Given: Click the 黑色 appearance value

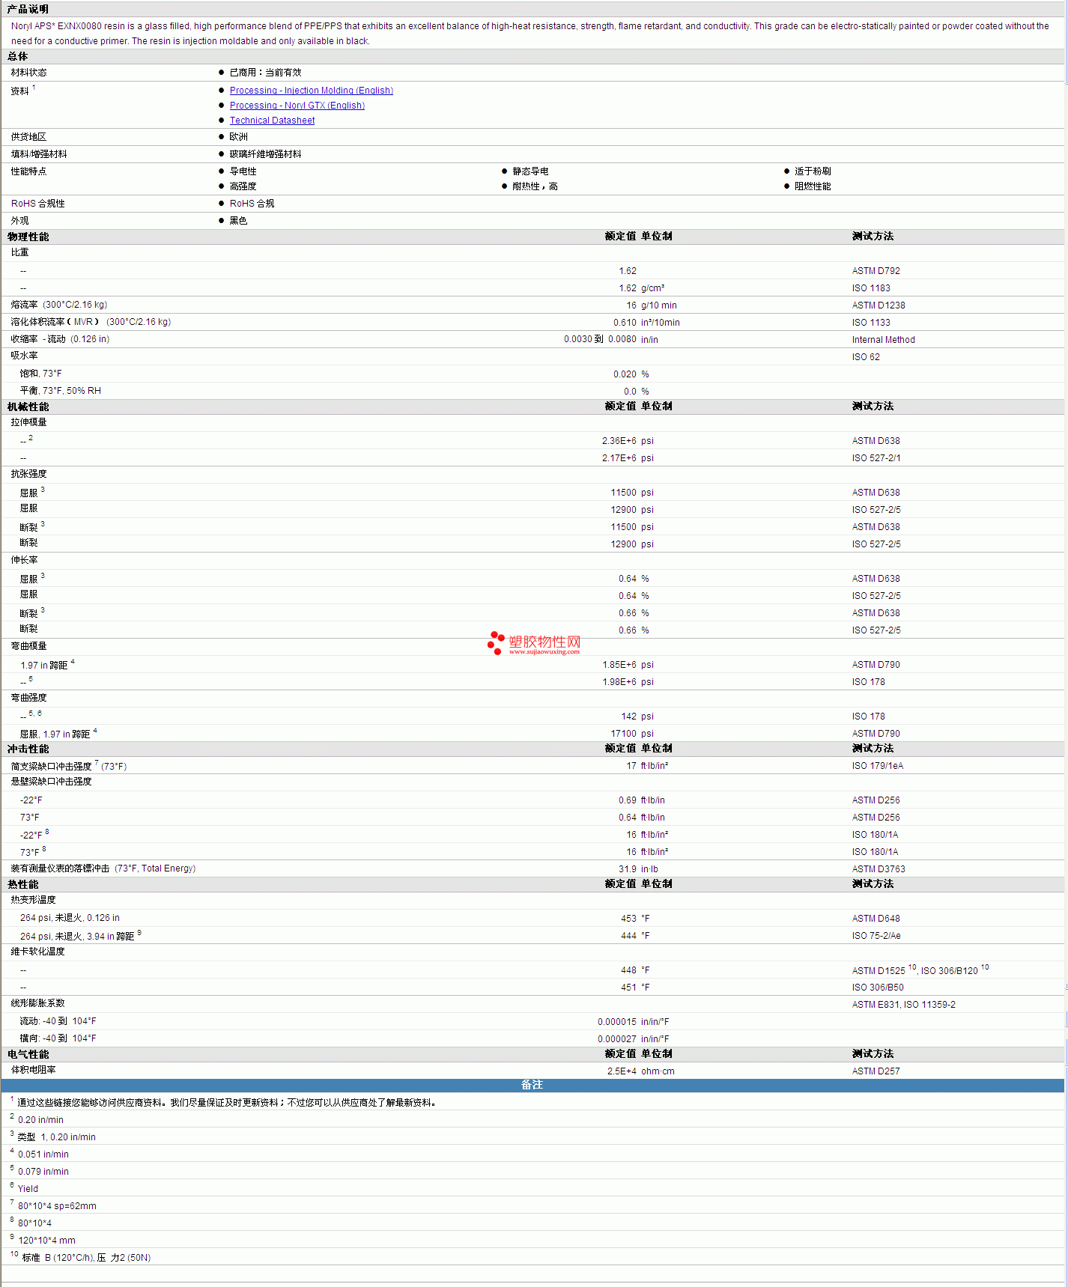Looking at the screenshot, I should [238, 221].
